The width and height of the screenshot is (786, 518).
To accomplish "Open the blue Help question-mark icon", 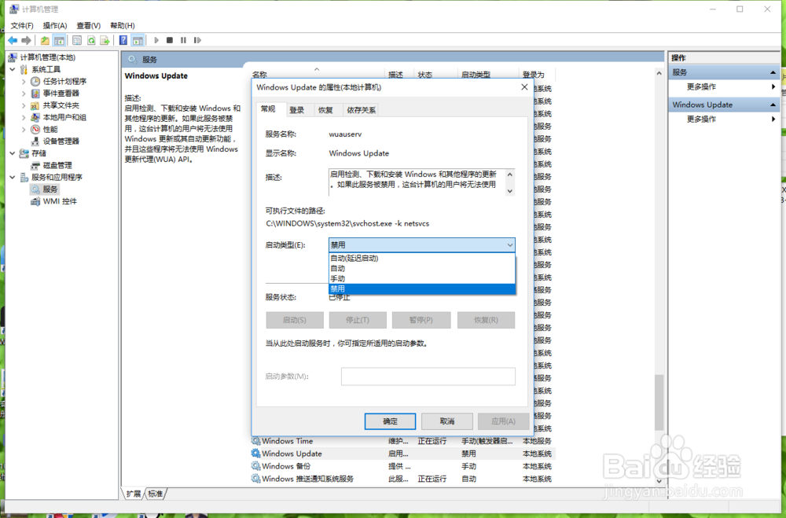I will coord(123,40).
